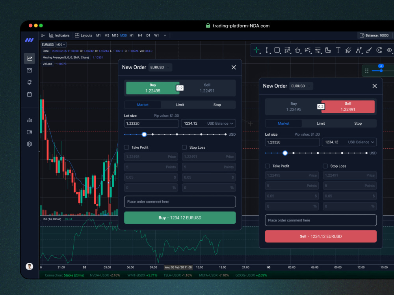Viewport: 394px width, 295px height.
Task: Switch to Limit tab in Sell dialog
Action: (x=321, y=124)
